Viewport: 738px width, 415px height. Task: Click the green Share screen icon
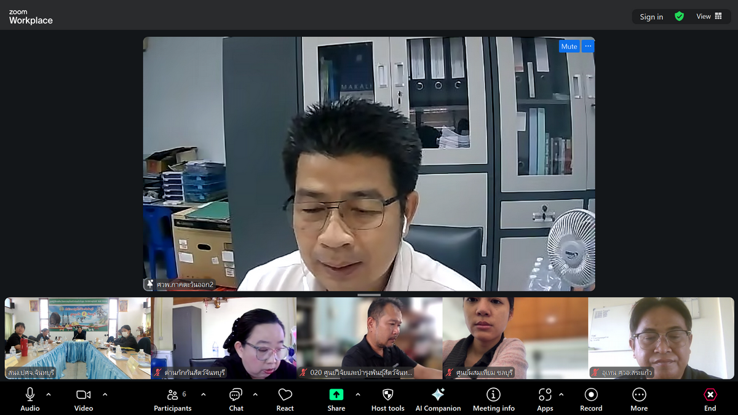point(336,395)
